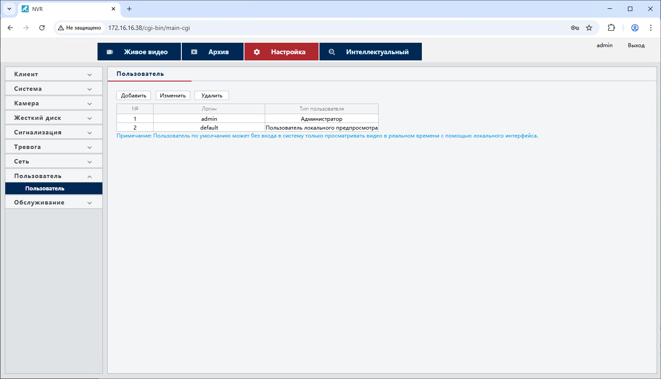Expand the Сеть sidebar section
The width and height of the screenshot is (661, 379).
coord(54,161)
